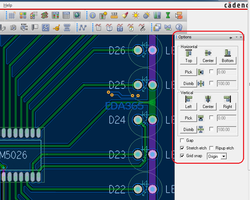Select the measure ruler 123 icon
This screenshot has width=250, height=200.
(114, 15)
